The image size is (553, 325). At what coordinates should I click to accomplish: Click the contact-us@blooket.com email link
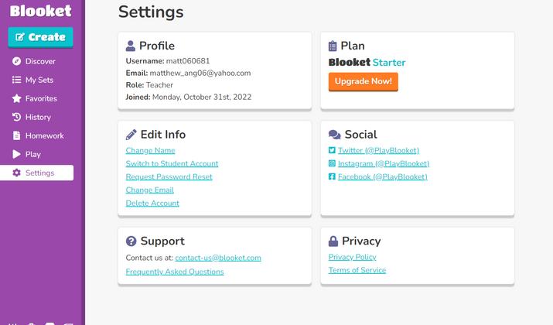click(x=218, y=258)
